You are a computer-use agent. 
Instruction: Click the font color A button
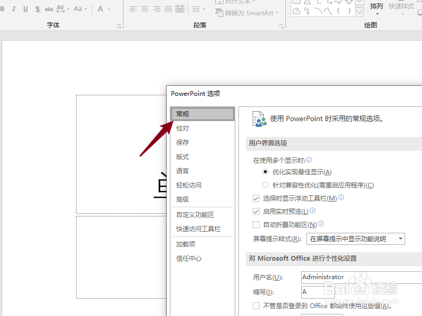[100, 9]
